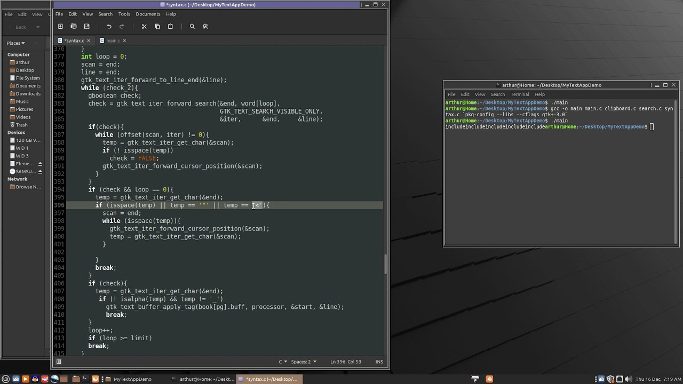Launch Firefox from the taskbar

(95, 379)
